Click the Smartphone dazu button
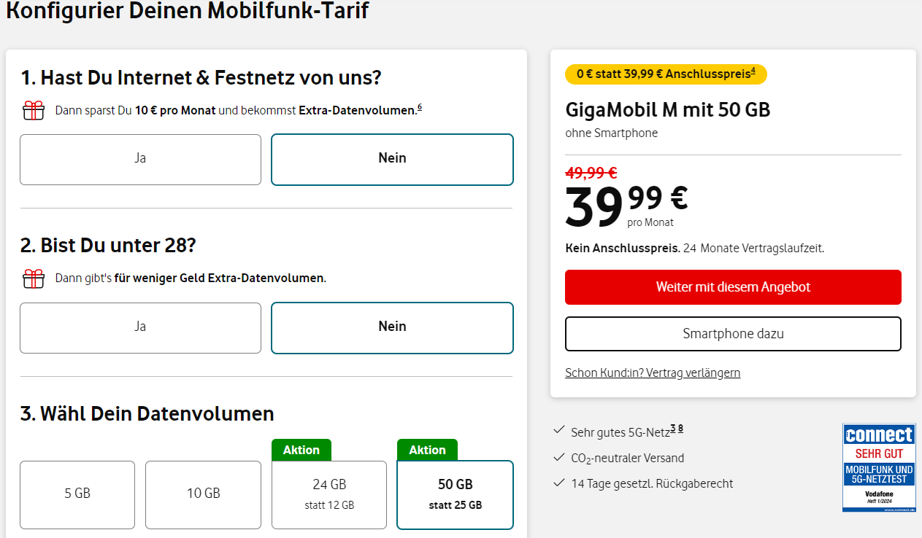This screenshot has width=922, height=538. pyautogui.click(x=733, y=334)
